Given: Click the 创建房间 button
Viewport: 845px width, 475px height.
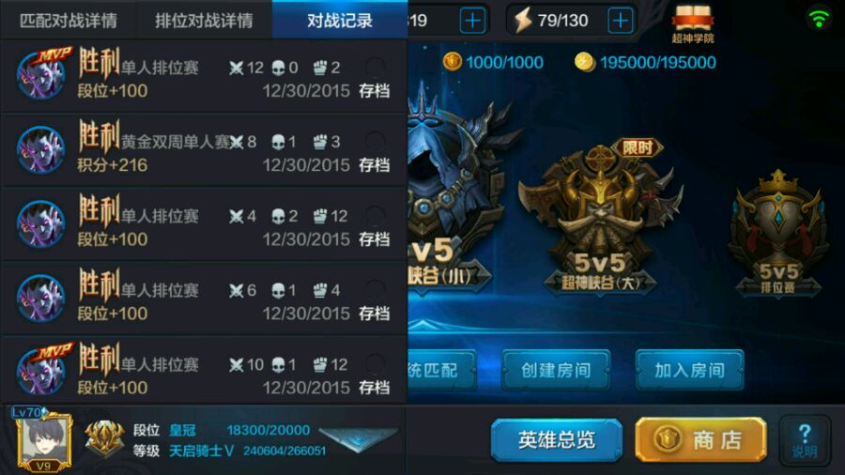Looking at the screenshot, I should pos(556,370).
